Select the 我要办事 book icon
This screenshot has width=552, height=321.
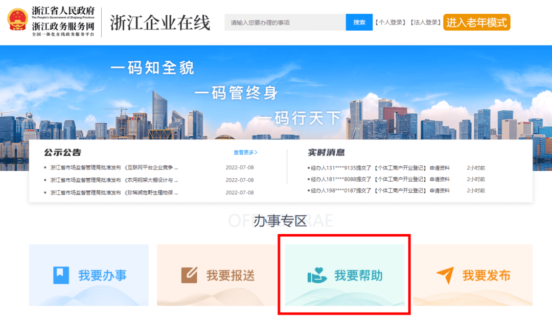pyautogui.click(x=62, y=275)
